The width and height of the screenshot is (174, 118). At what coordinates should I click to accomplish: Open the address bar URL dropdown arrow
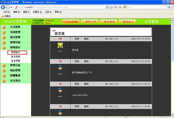point(107,7)
